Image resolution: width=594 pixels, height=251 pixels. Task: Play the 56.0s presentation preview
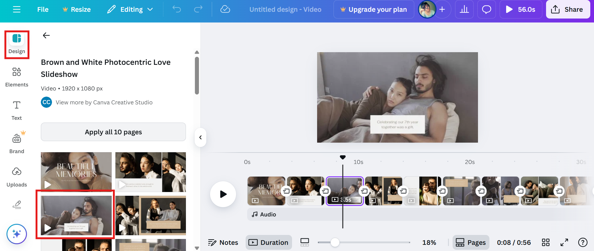521,10
